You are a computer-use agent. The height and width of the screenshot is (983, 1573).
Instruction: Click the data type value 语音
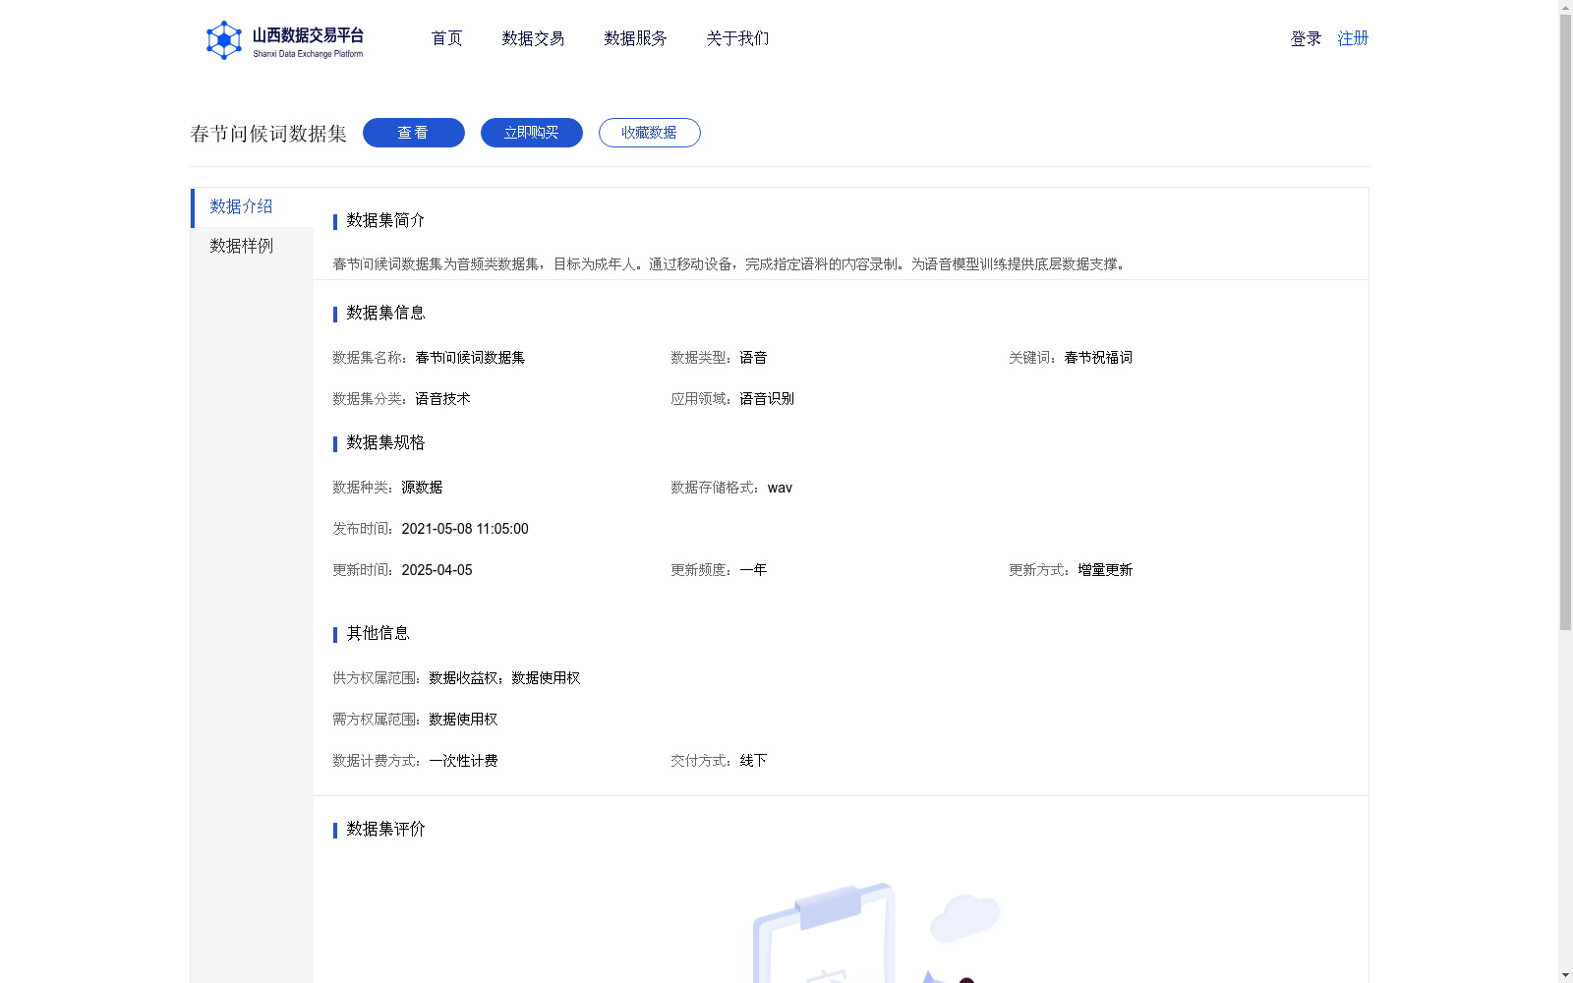(x=753, y=358)
